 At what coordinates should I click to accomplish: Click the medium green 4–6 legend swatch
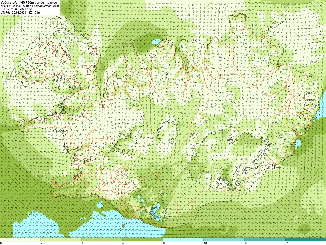coord(102,240)
